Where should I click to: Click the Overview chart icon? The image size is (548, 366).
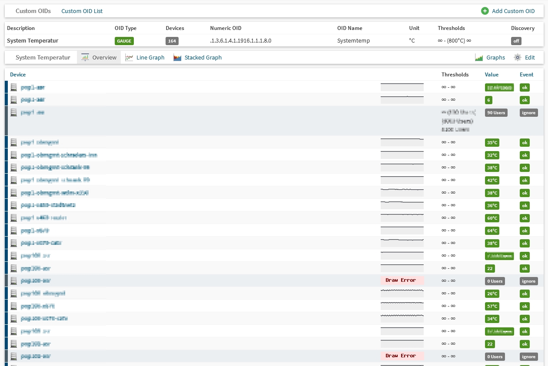pos(85,57)
